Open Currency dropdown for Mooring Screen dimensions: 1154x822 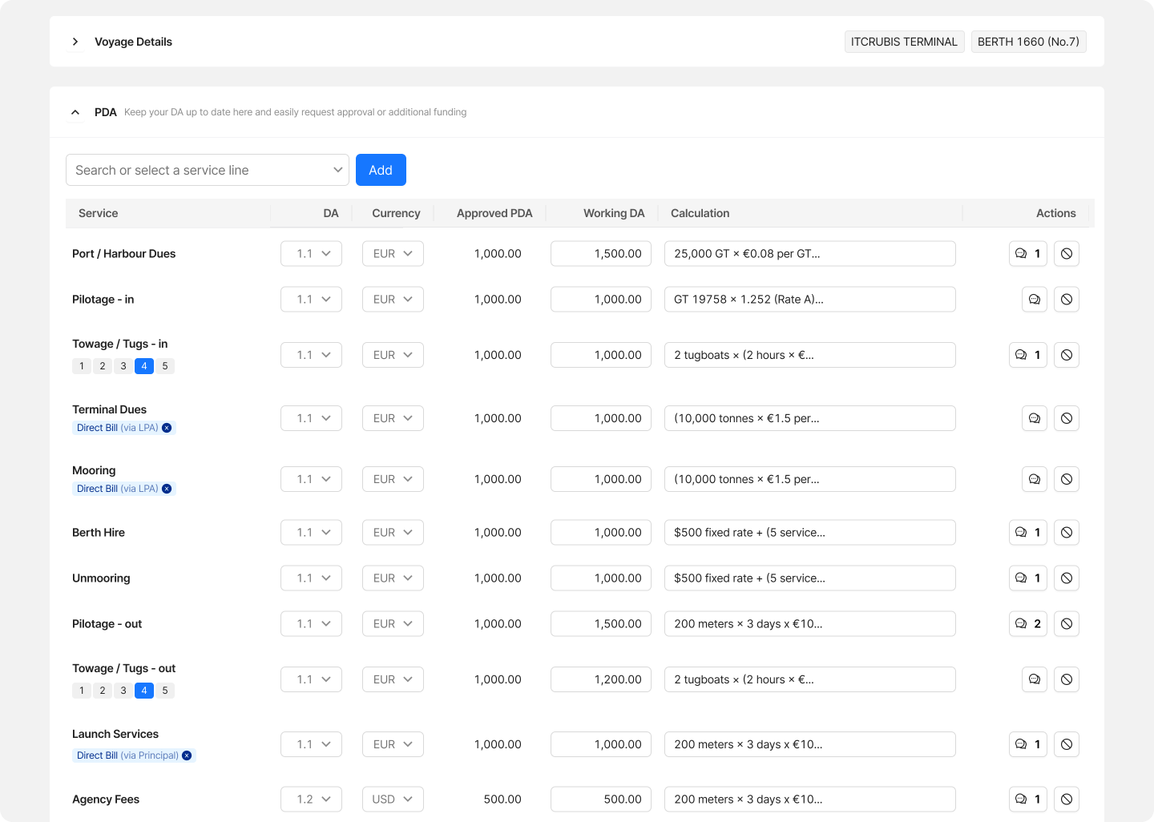click(x=393, y=479)
